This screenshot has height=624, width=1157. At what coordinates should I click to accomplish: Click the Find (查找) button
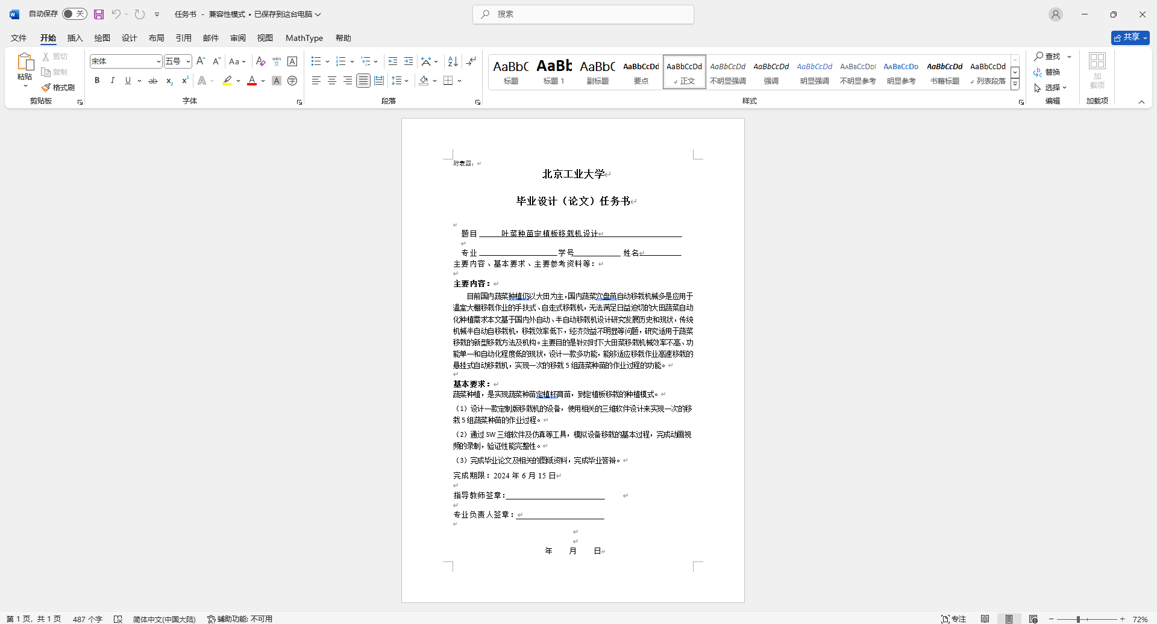[x=1048, y=56]
